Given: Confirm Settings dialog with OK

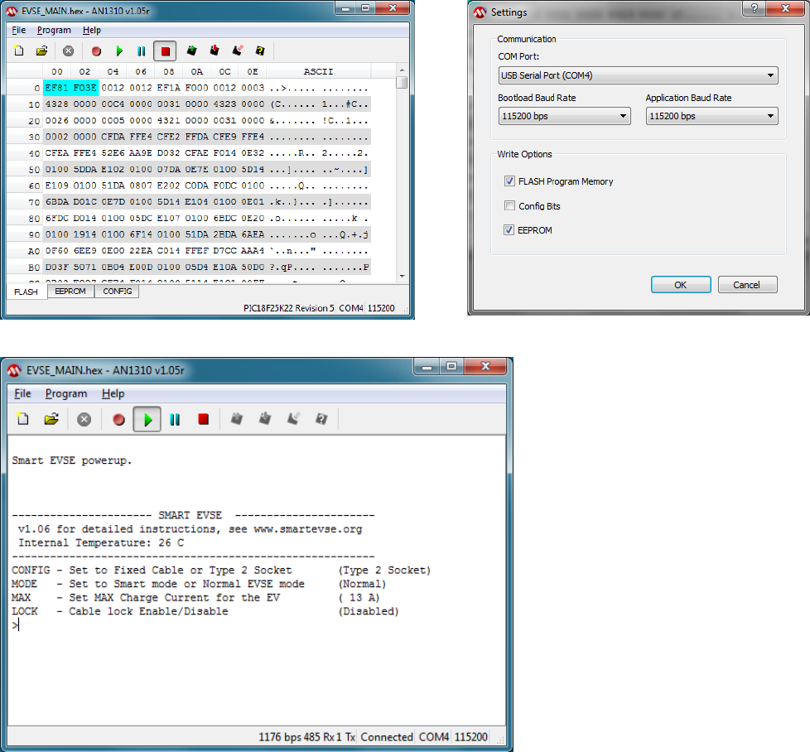Looking at the screenshot, I should click(x=680, y=285).
